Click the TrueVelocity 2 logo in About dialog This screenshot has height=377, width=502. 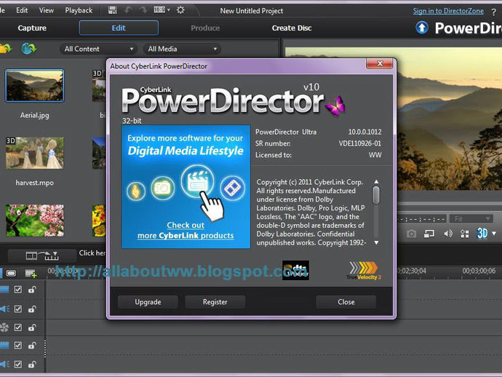(364, 271)
